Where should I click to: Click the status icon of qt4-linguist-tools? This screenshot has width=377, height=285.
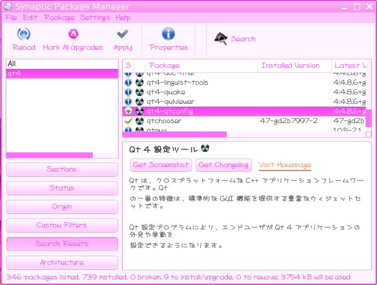(x=128, y=82)
